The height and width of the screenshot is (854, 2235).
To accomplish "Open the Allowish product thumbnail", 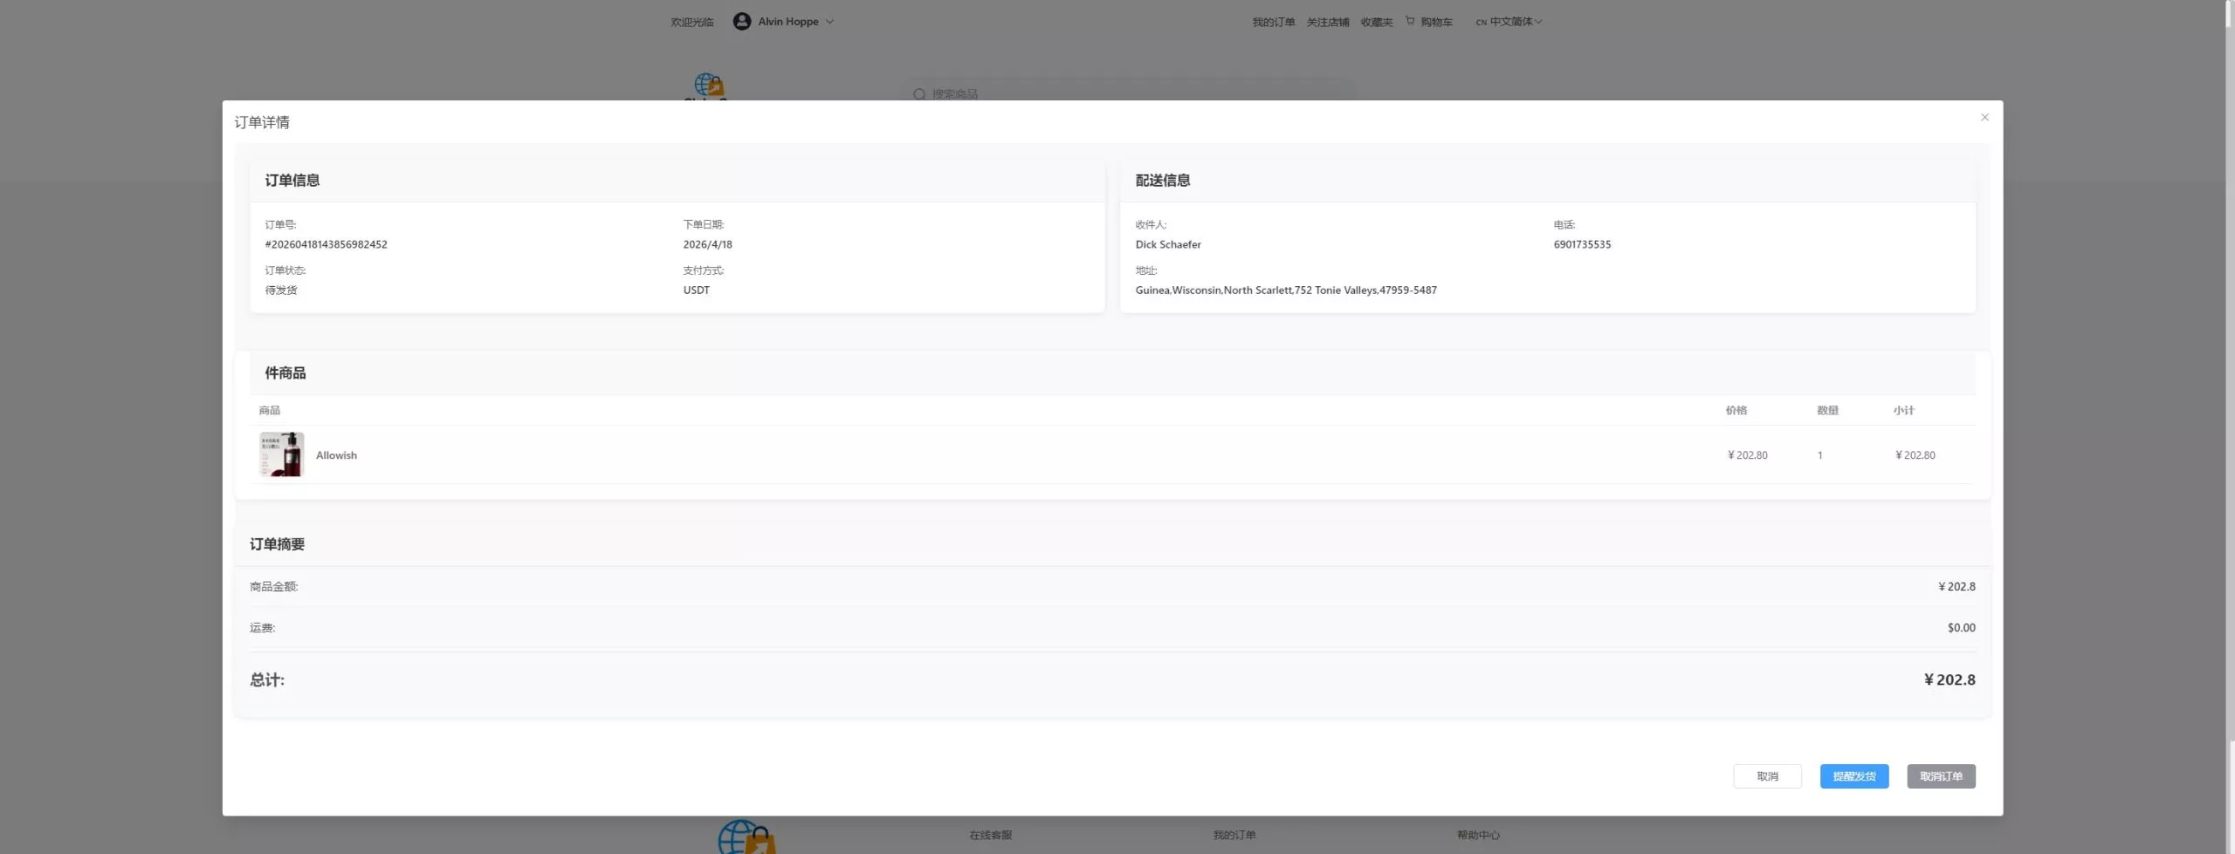I will tap(281, 454).
